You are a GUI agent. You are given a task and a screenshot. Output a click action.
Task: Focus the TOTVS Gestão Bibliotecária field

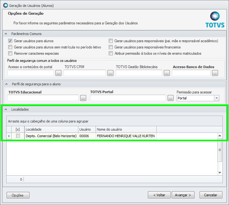(139, 73)
